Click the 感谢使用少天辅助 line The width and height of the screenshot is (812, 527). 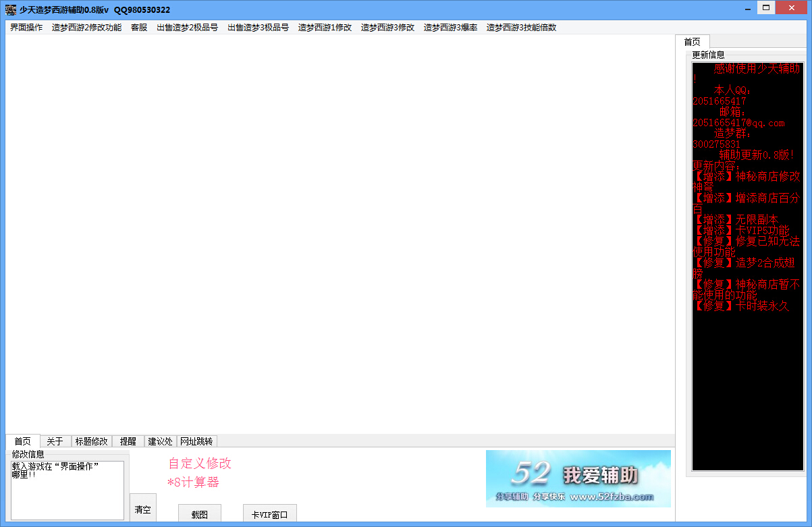(x=757, y=69)
